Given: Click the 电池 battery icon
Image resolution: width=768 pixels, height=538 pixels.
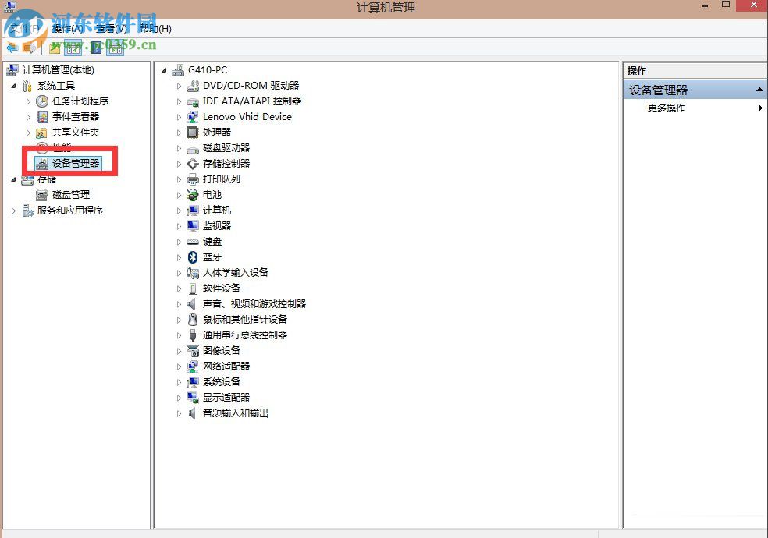Looking at the screenshot, I should coord(193,195).
